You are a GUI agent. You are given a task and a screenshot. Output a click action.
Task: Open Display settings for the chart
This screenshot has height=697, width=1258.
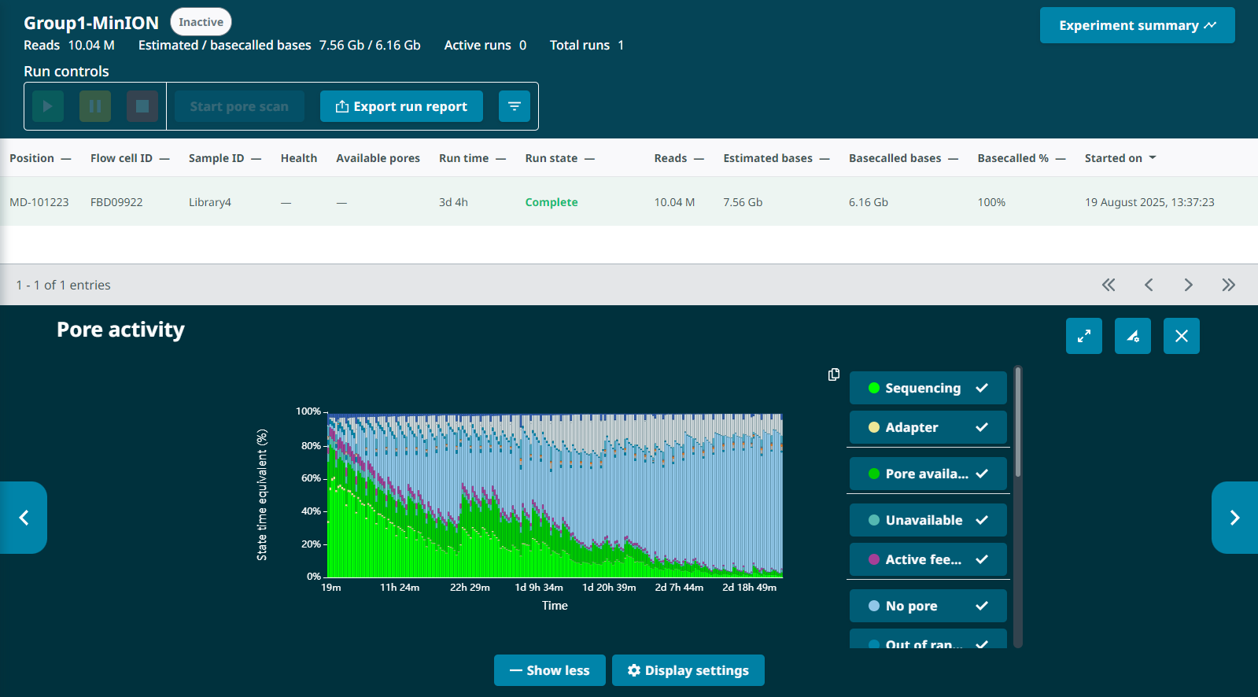[x=688, y=670]
